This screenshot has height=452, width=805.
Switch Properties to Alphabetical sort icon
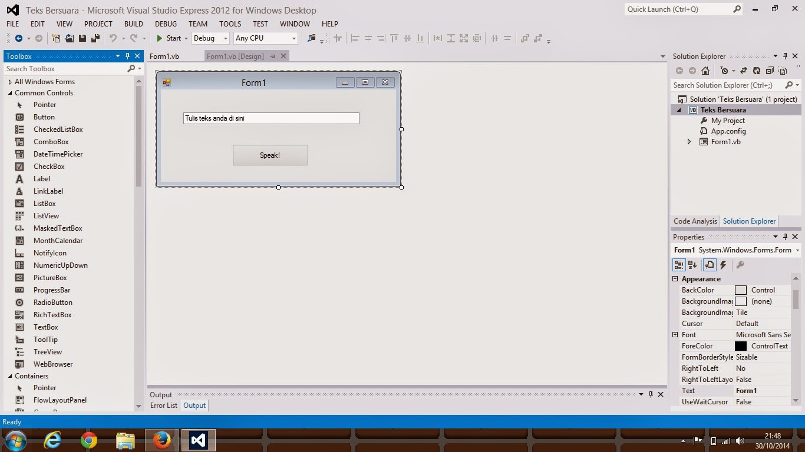[692, 265]
